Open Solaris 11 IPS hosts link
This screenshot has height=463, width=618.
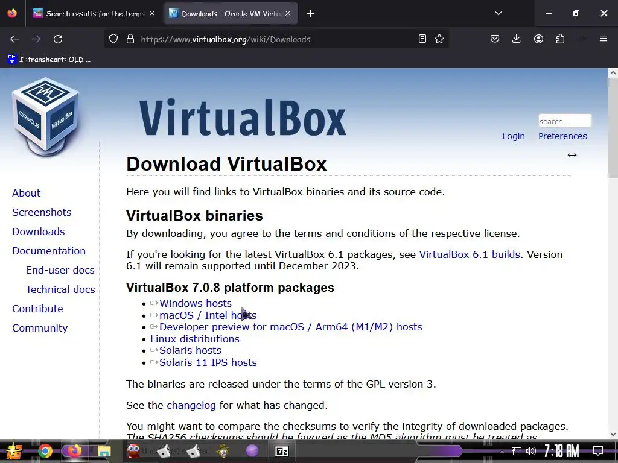pyautogui.click(x=208, y=362)
